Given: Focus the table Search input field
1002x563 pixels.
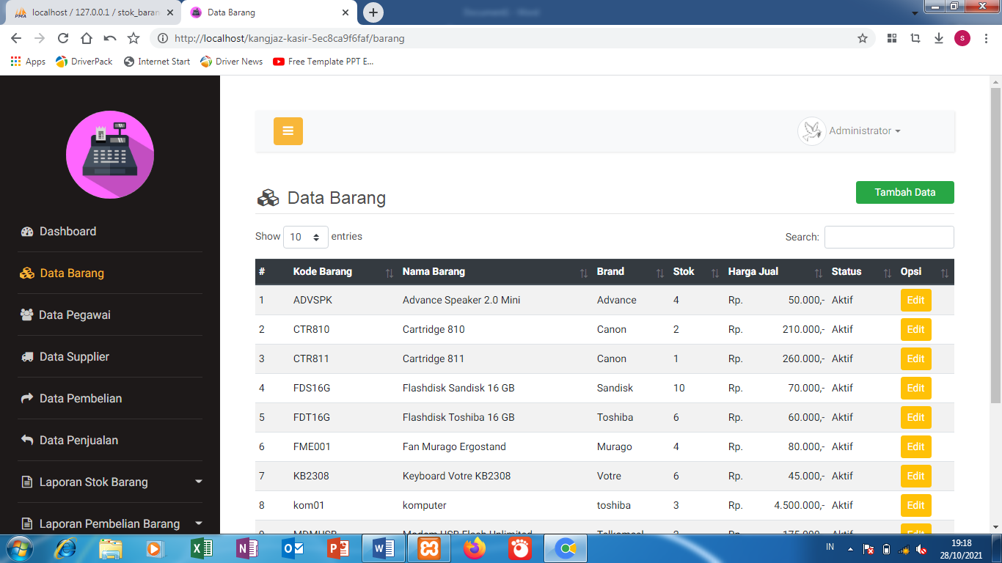Looking at the screenshot, I should pos(889,238).
